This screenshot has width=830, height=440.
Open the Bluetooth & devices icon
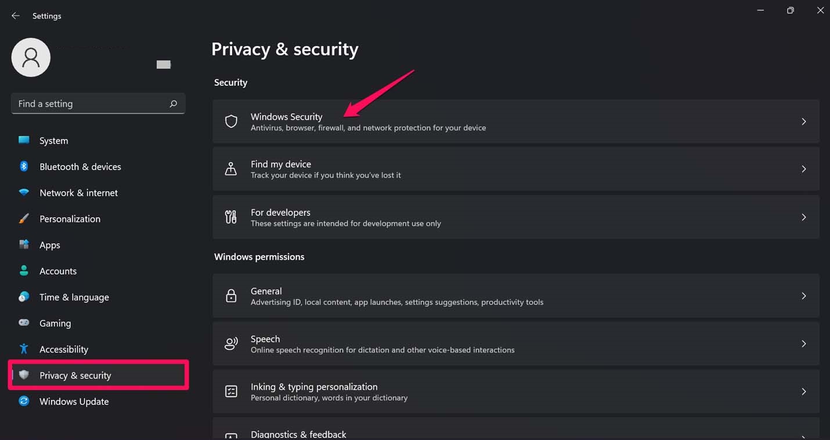click(24, 166)
